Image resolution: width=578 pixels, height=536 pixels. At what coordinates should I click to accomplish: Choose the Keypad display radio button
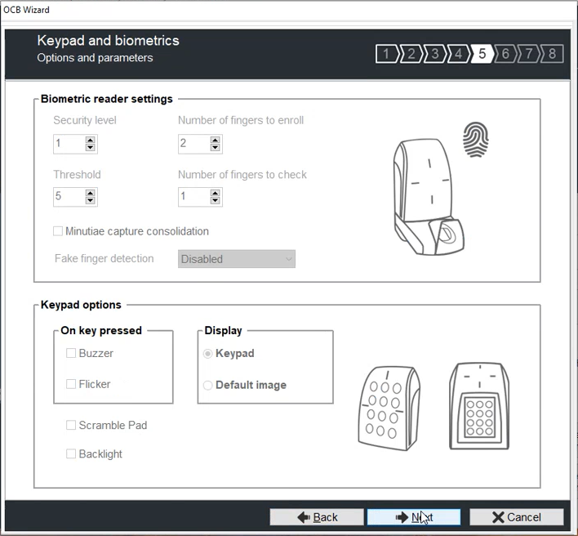click(x=208, y=354)
